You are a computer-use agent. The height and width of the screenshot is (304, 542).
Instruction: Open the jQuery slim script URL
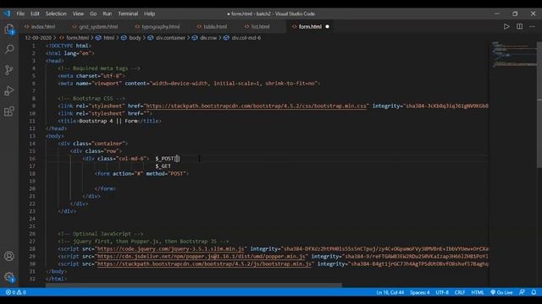[171, 249]
